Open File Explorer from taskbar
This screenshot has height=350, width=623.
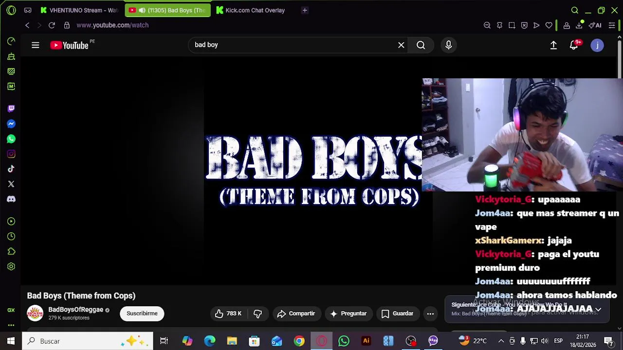tap(232, 341)
